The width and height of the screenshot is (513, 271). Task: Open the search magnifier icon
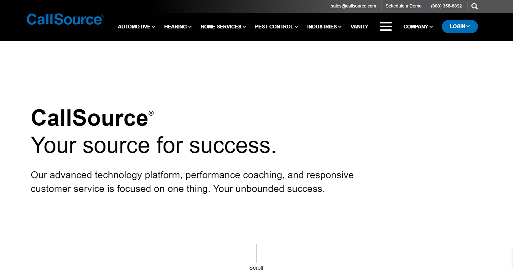[x=474, y=6]
